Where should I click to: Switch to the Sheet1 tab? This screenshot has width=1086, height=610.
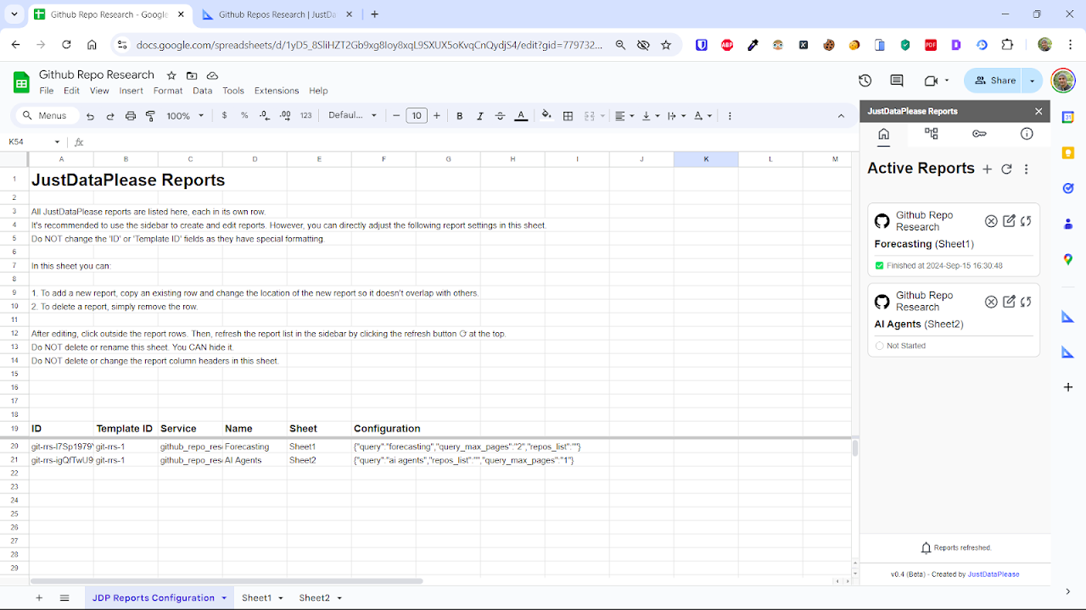tap(262, 598)
